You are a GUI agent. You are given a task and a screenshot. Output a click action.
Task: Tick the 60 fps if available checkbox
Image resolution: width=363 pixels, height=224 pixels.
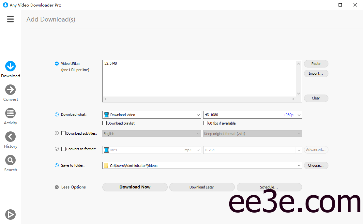tap(205, 123)
